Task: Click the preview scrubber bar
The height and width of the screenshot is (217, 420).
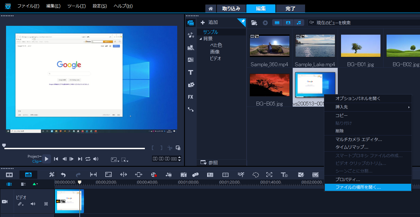Action: pos(75,148)
